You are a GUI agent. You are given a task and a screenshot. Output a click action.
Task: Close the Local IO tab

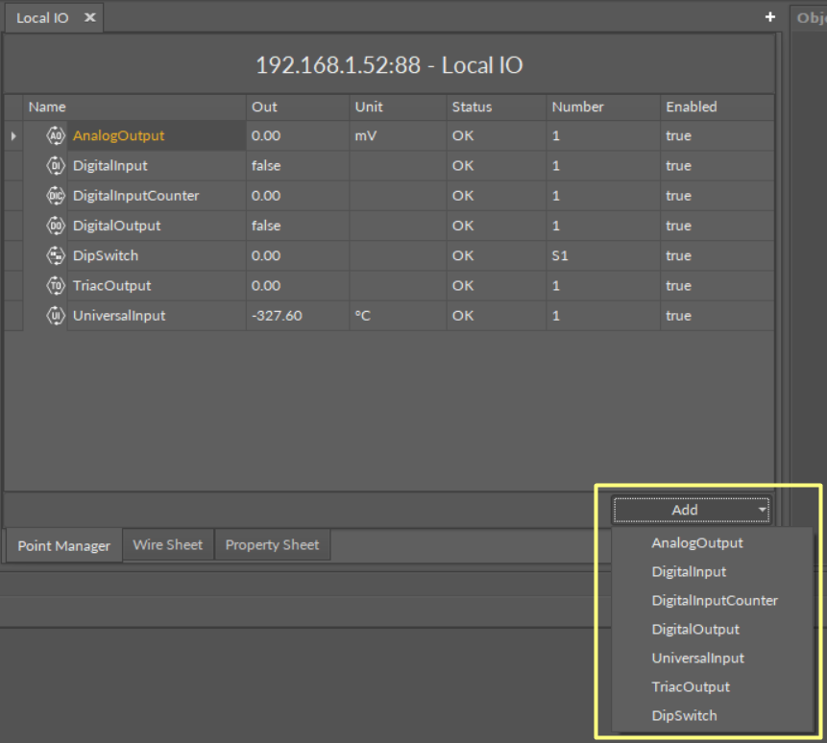(89, 17)
